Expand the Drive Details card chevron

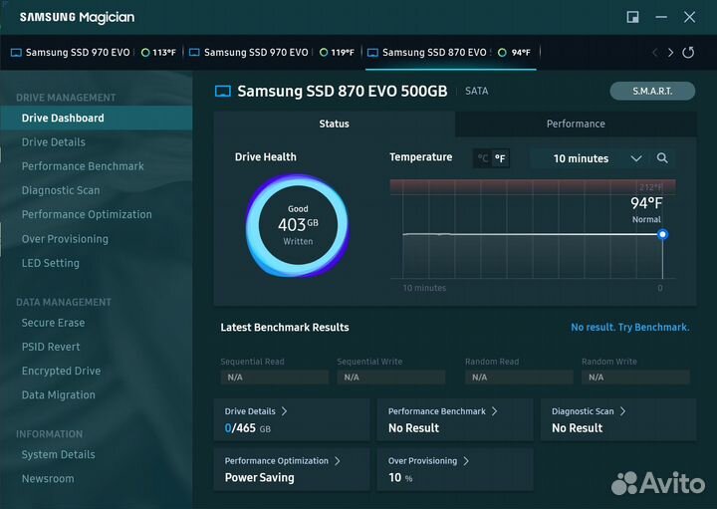(x=284, y=411)
